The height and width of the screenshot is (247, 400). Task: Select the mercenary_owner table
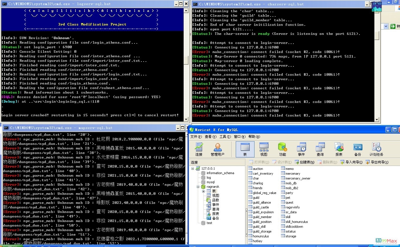point(296,178)
